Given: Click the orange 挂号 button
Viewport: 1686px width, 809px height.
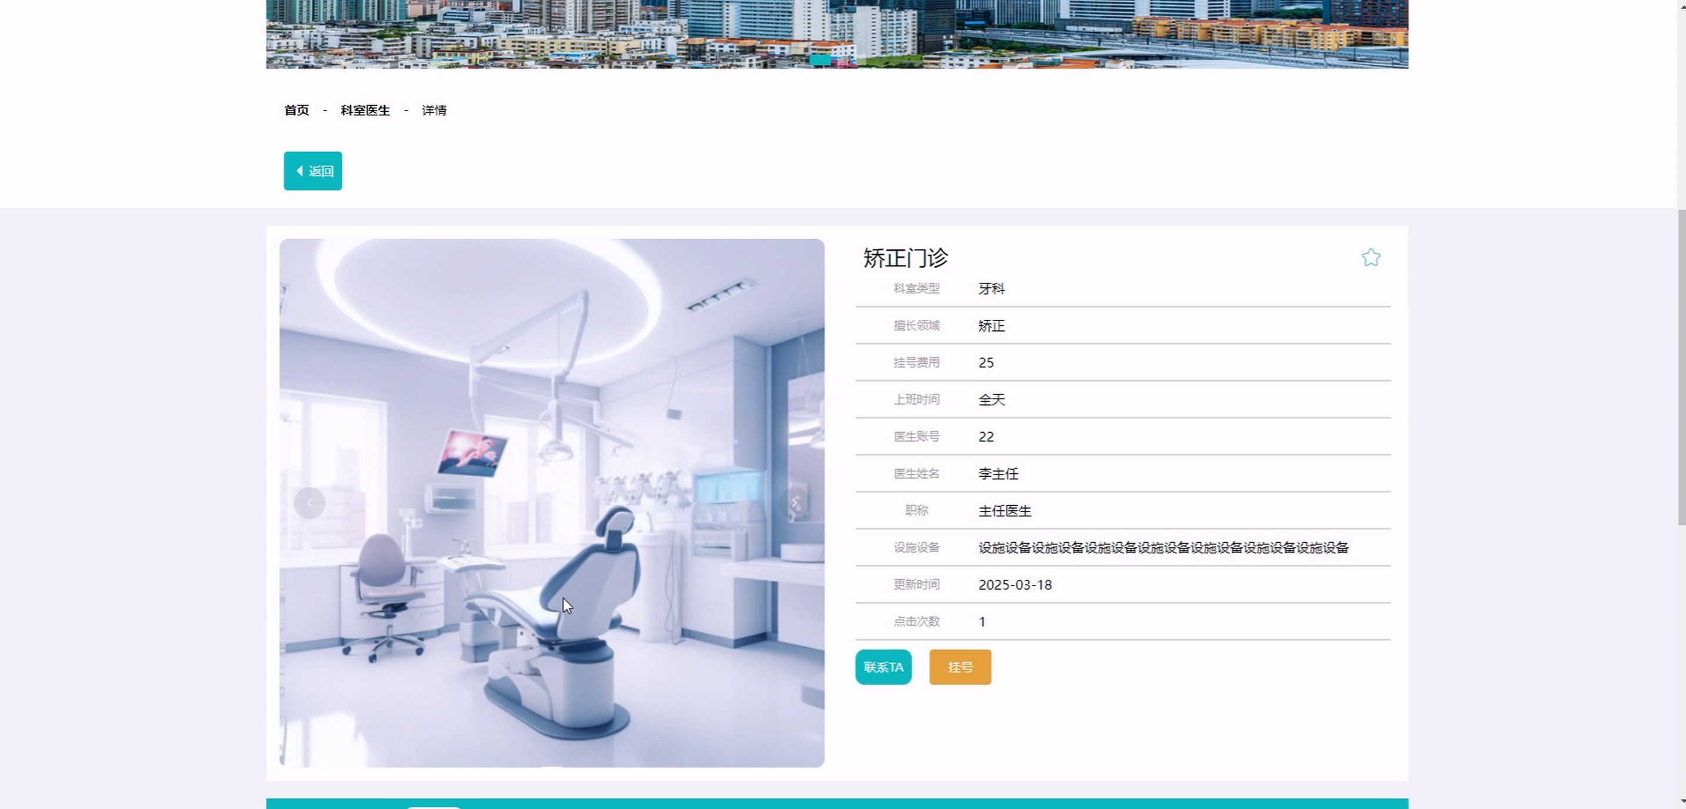Looking at the screenshot, I should (959, 667).
